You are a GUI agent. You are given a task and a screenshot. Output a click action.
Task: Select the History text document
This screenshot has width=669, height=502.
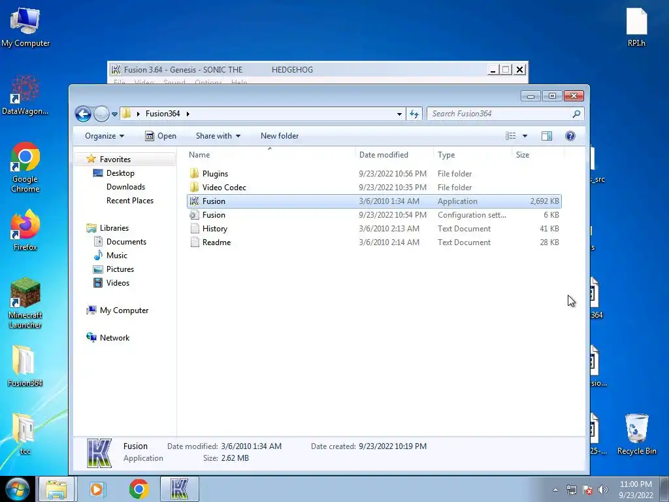[374, 228]
